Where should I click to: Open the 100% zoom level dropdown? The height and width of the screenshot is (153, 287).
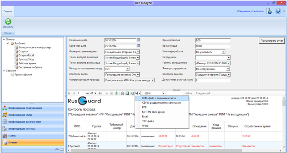163,93
